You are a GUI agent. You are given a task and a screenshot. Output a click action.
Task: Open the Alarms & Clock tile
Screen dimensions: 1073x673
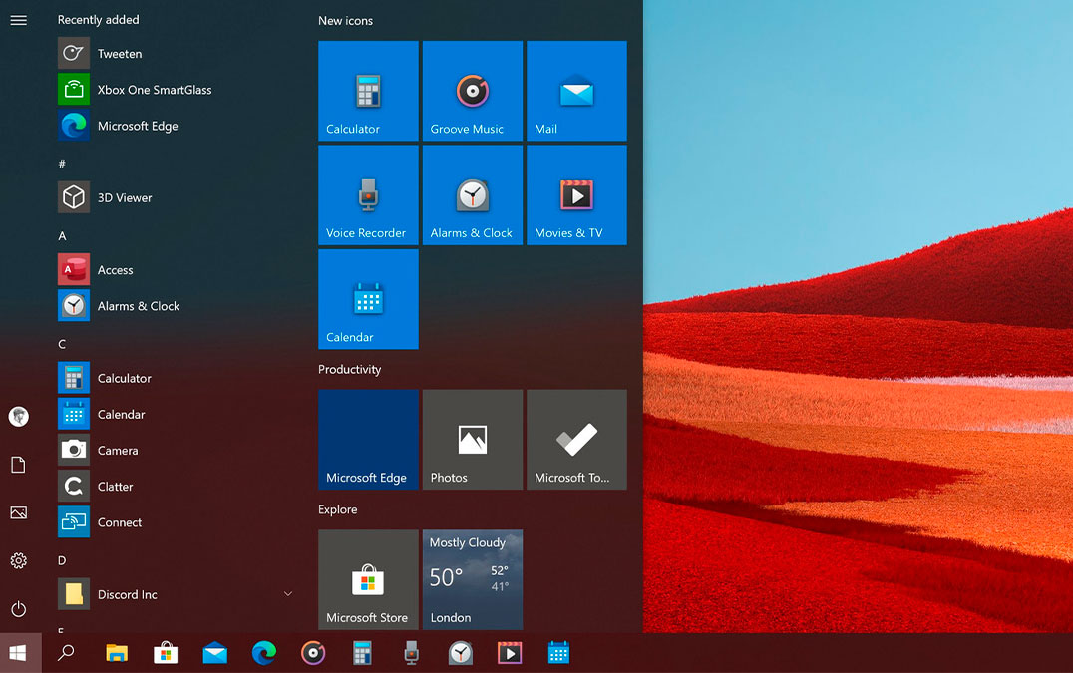(472, 195)
